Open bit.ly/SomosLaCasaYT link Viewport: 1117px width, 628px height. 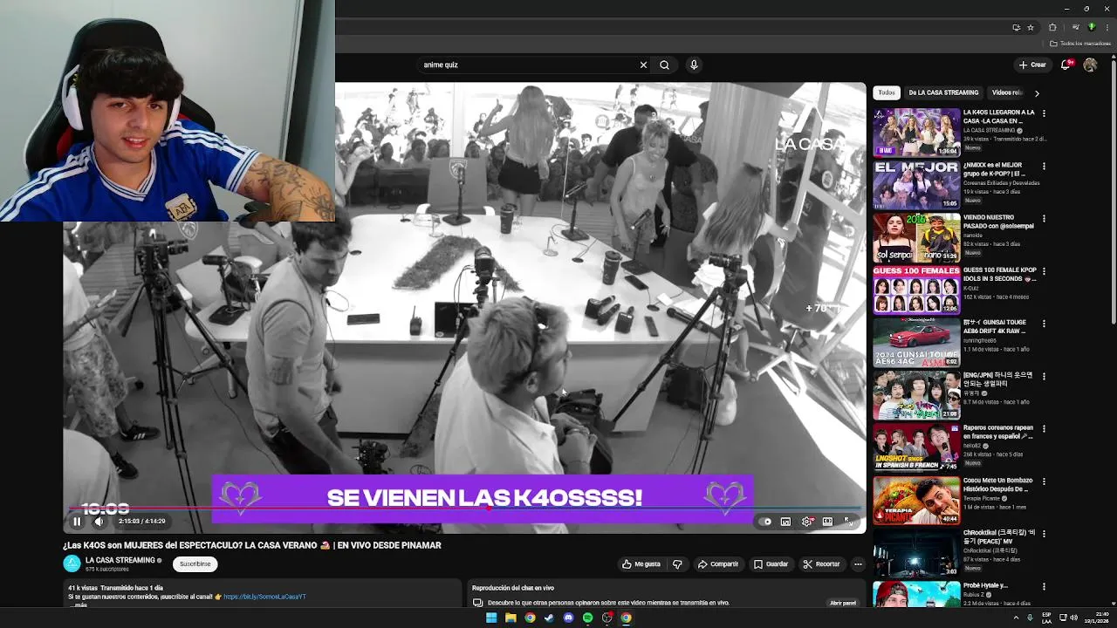264,597
